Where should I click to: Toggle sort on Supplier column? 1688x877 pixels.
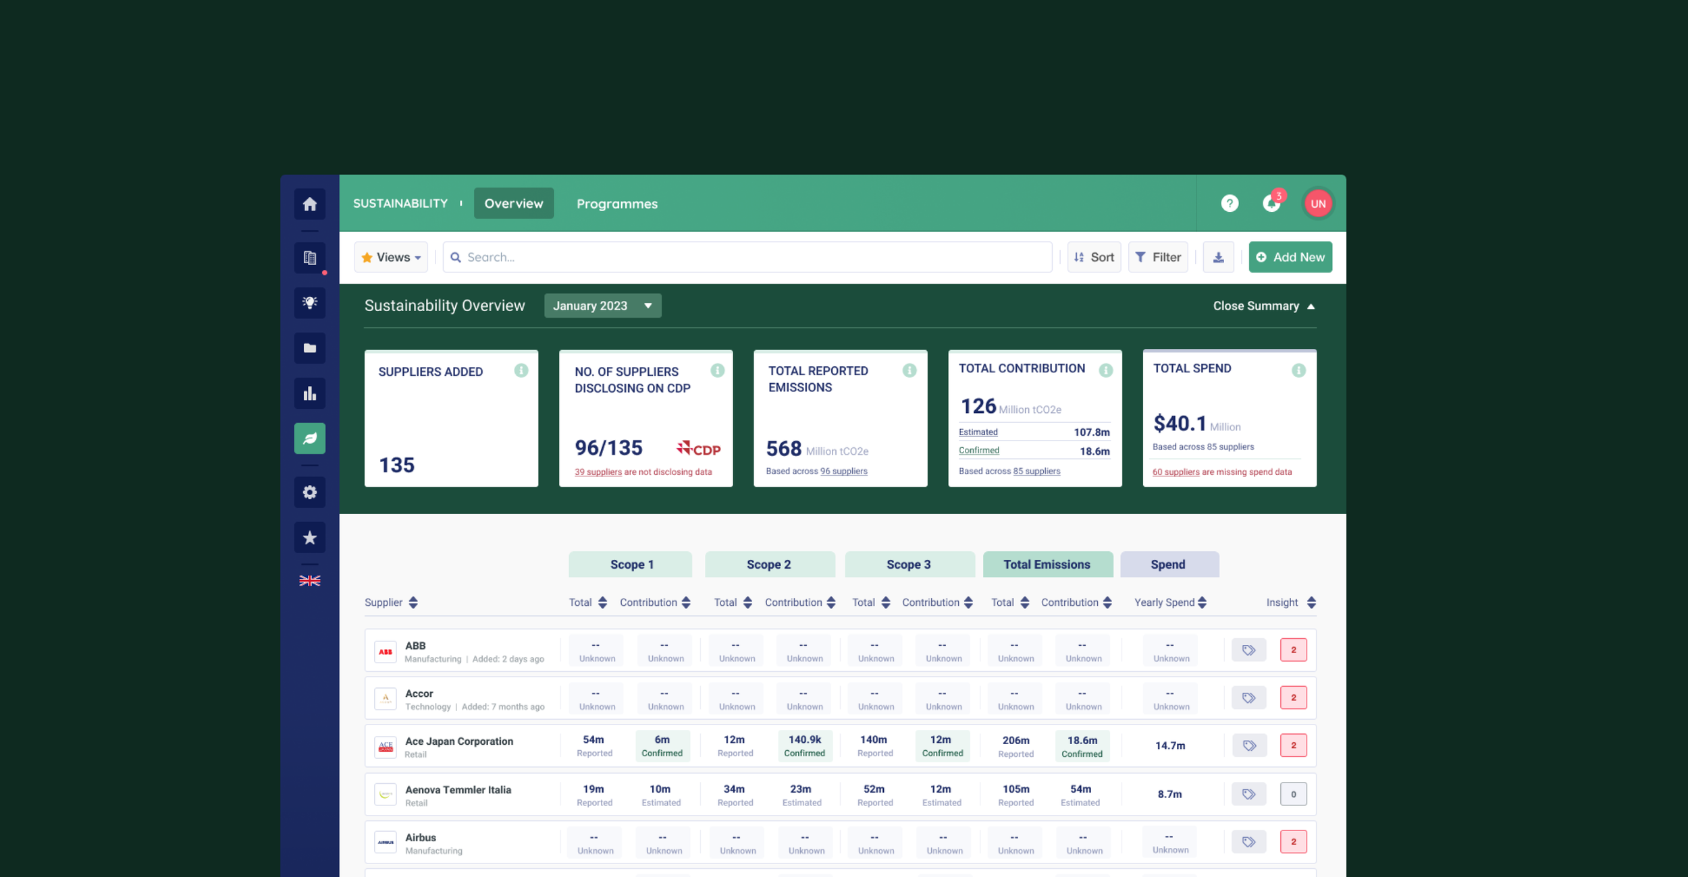pyautogui.click(x=413, y=602)
